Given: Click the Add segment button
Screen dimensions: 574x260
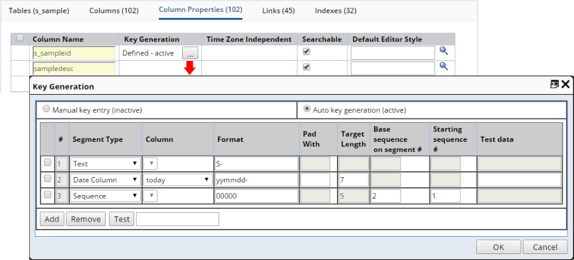Looking at the screenshot, I should (52, 219).
